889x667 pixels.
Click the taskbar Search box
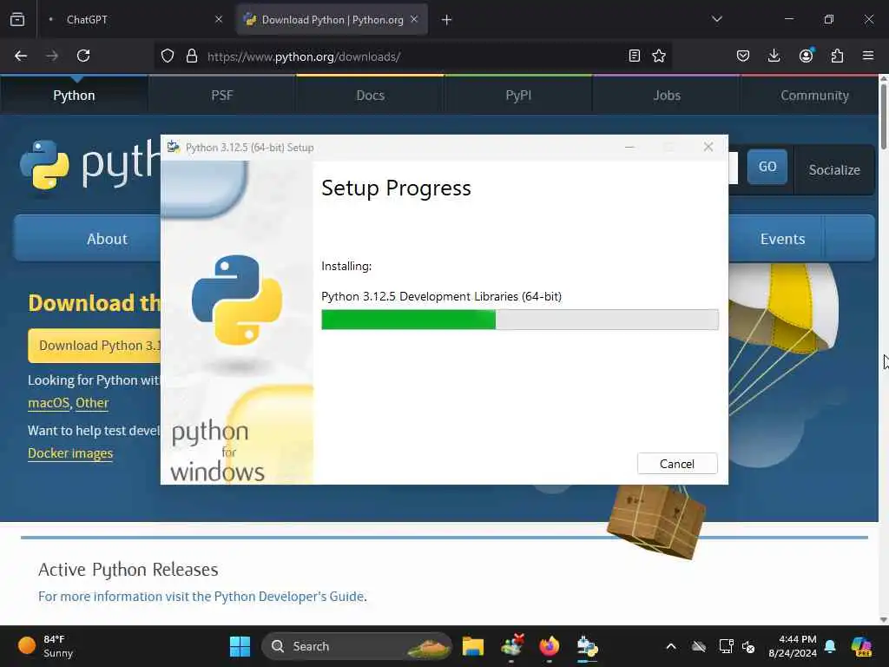click(x=357, y=646)
